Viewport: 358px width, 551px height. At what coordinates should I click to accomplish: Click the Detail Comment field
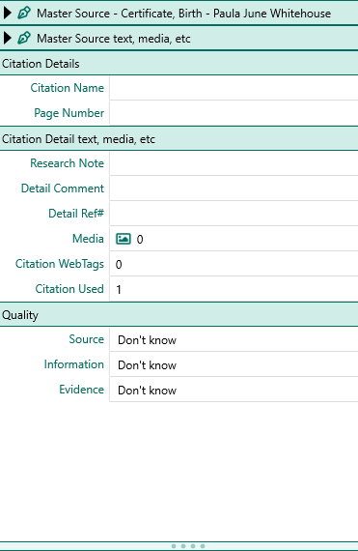(x=234, y=188)
